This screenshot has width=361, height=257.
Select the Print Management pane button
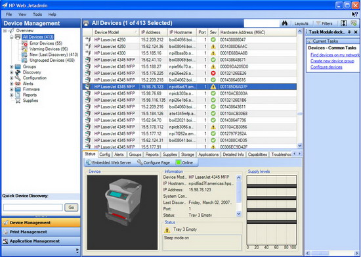pyautogui.click(x=41, y=232)
